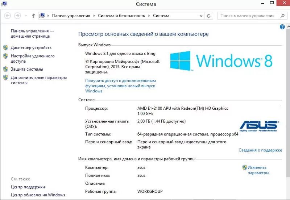The width and height of the screenshot is (290, 200).
Task: Click the search magnifier icon
Action: click(282, 16)
